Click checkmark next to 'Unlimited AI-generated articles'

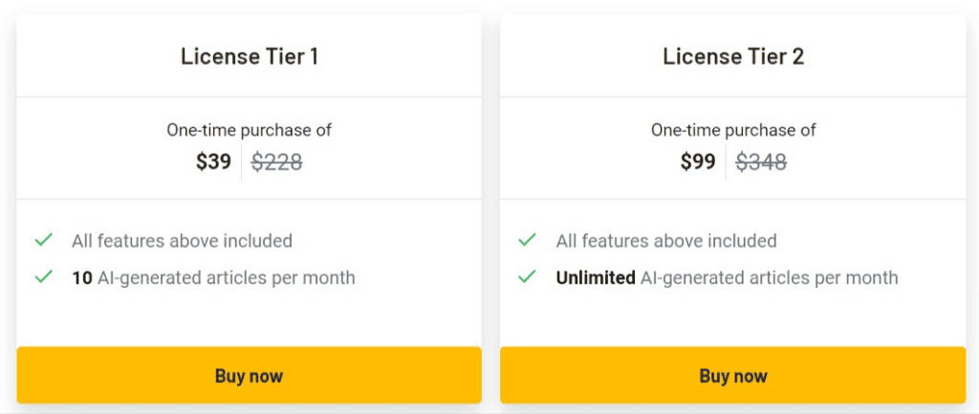click(527, 278)
